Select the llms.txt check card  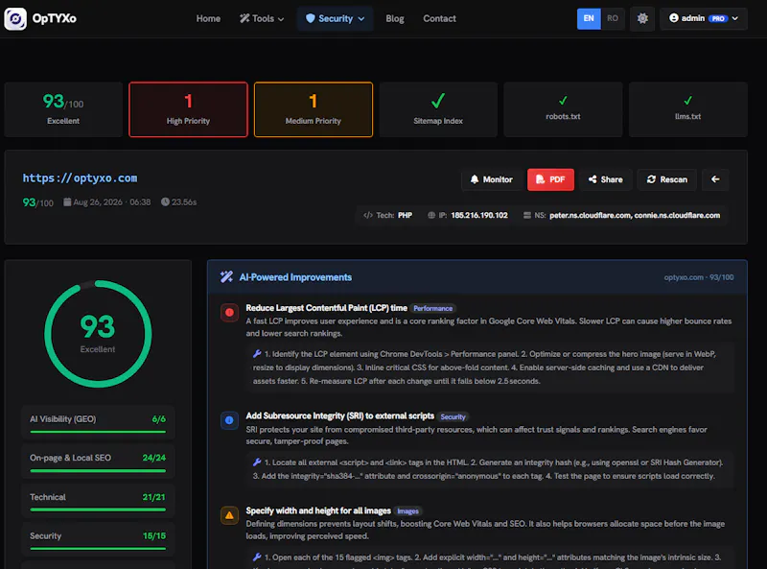tap(688, 109)
